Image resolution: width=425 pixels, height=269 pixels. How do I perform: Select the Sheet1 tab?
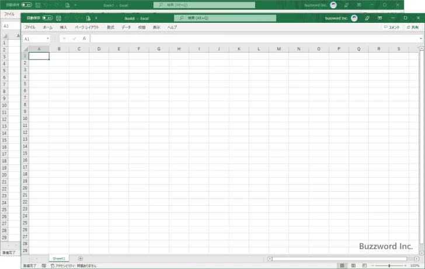click(59, 258)
